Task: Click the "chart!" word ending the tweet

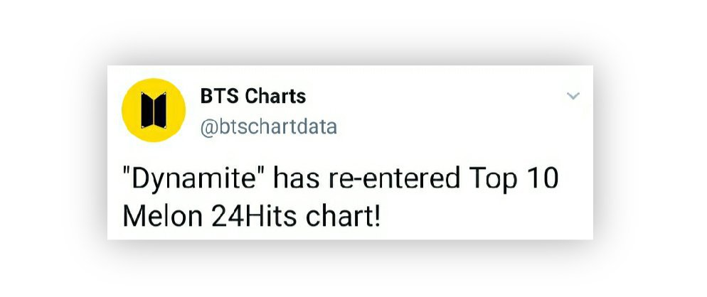Action: click(343, 217)
